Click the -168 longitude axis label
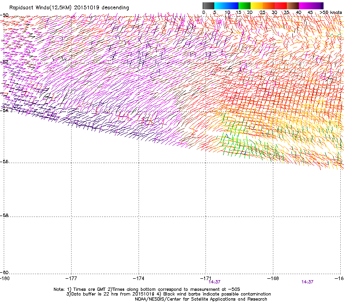The image size is (344, 302). pyautogui.click(x=273, y=278)
